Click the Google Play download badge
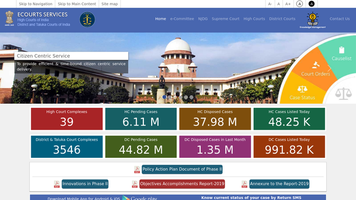 [139, 198]
